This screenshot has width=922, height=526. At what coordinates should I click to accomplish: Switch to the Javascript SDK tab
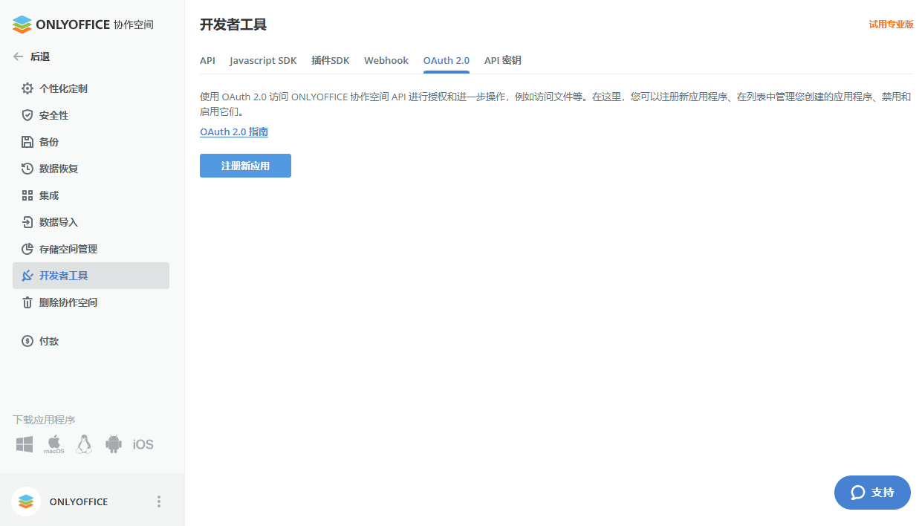[x=263, y=60]
